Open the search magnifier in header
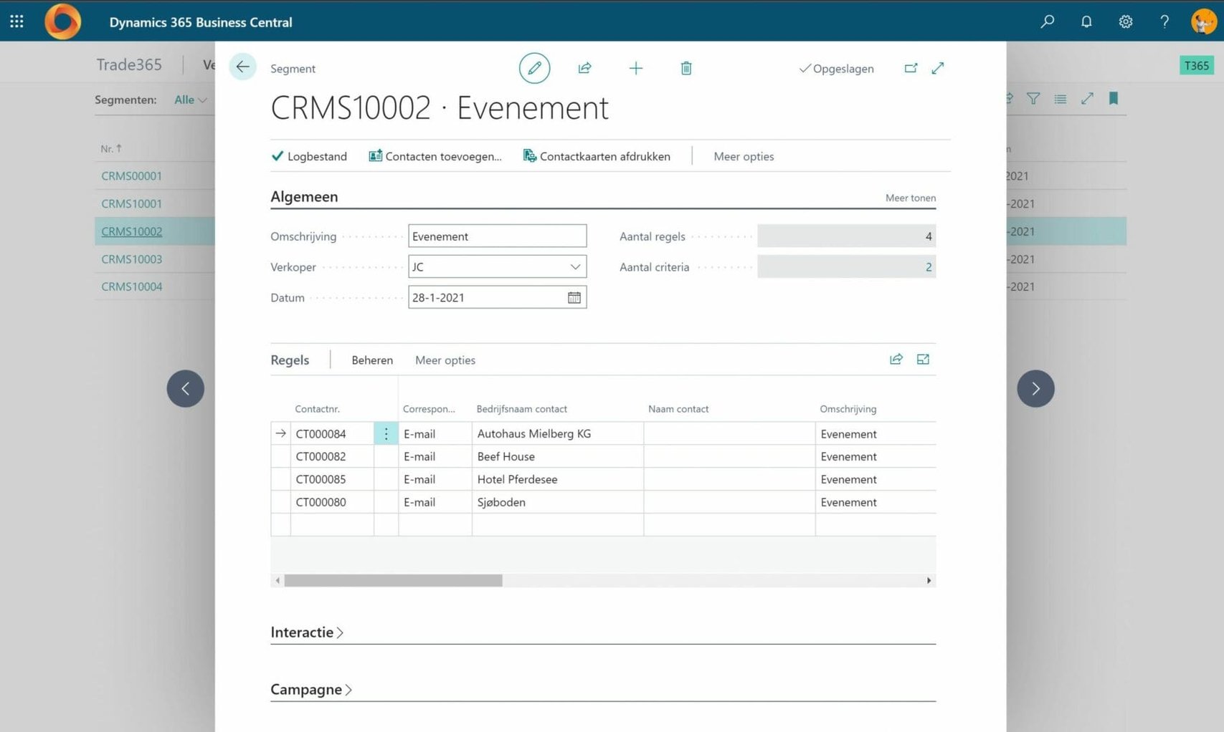The width and height of the screenshot is (1224, 732). click(1047, 21)
